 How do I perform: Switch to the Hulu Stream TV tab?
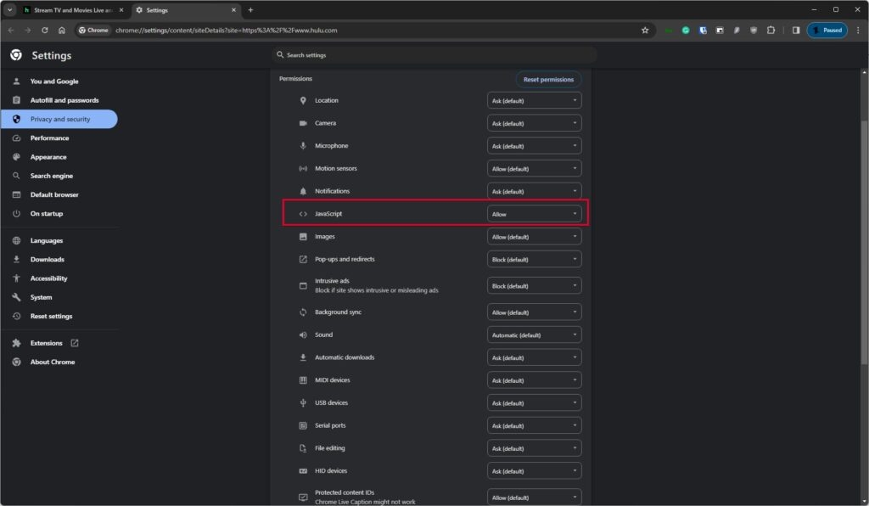(66, 10)
